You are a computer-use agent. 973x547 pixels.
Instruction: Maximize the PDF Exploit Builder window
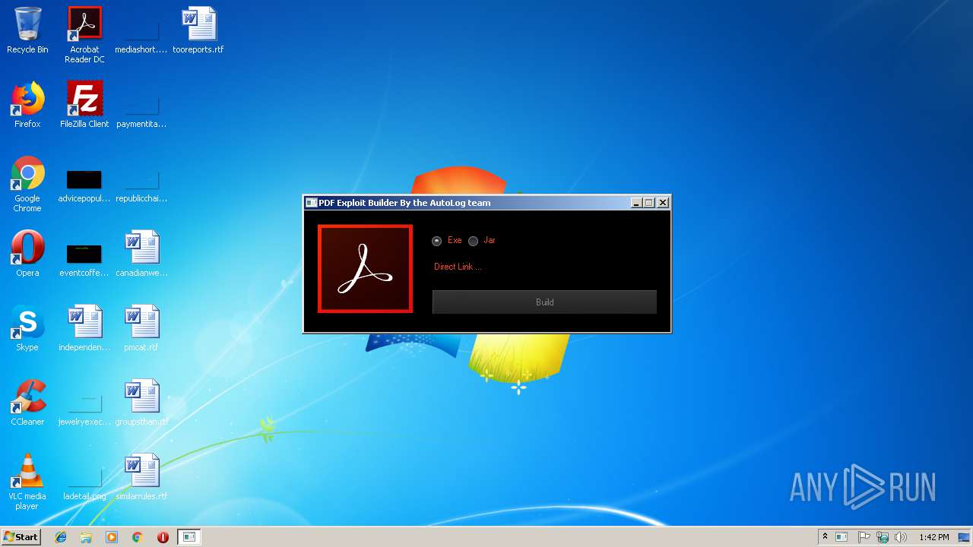click(x=649, y=203)
